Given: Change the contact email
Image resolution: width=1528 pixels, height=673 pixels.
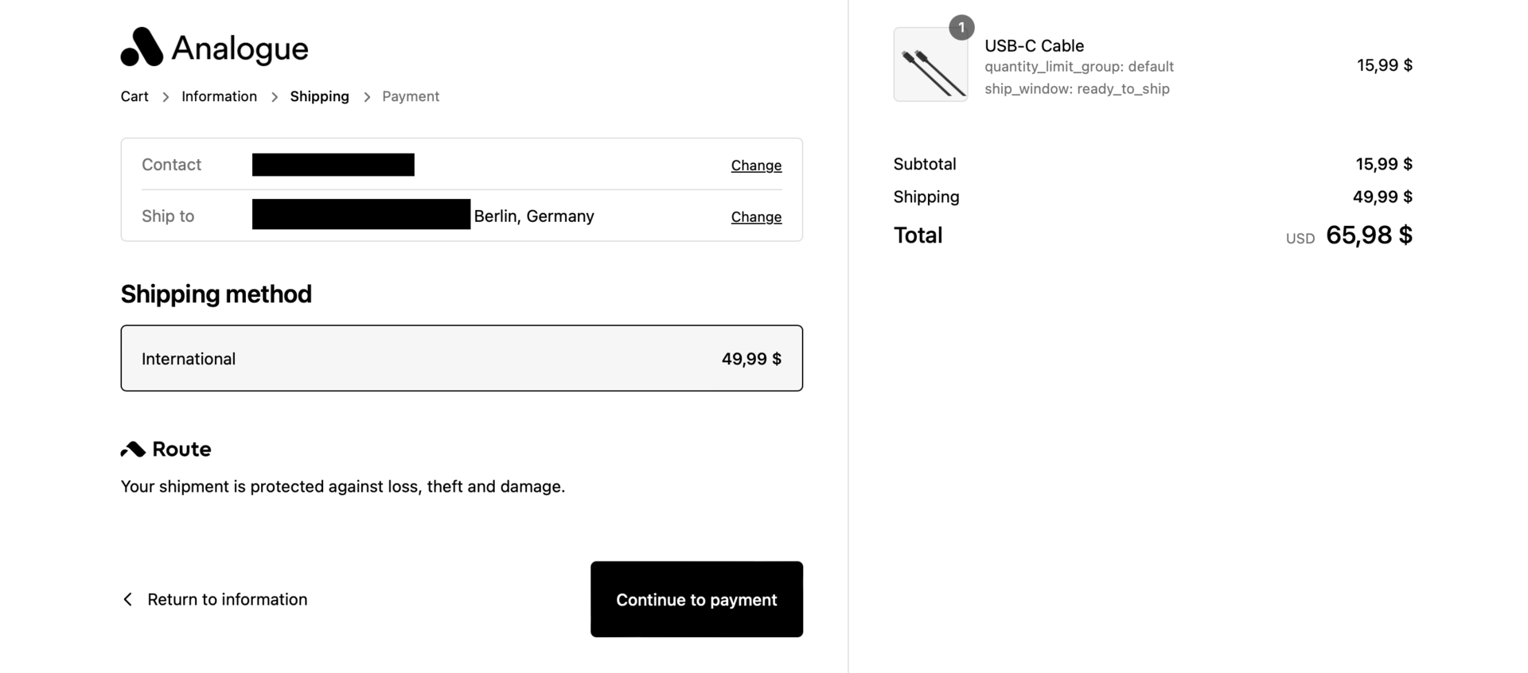Looking at the screenshot, I should 755,165.
